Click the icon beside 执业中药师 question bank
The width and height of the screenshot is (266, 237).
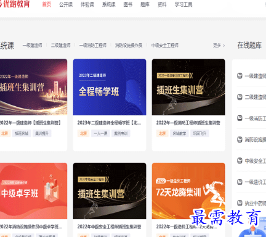coord(240,203)
